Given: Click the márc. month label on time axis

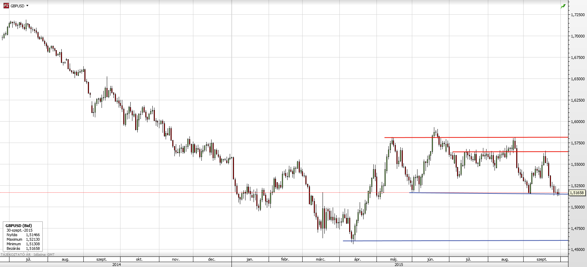Looking at the screenshot, I should [x=320, y=260].
